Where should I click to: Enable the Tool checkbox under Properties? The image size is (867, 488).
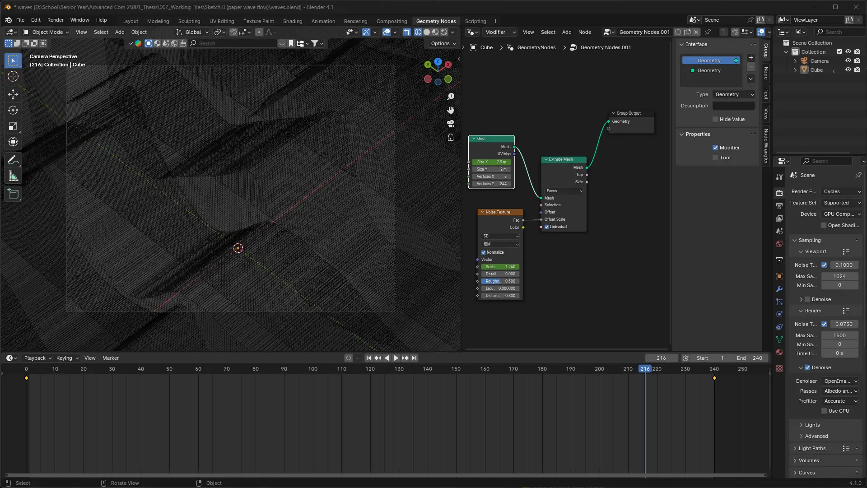[x=715, y=158]
